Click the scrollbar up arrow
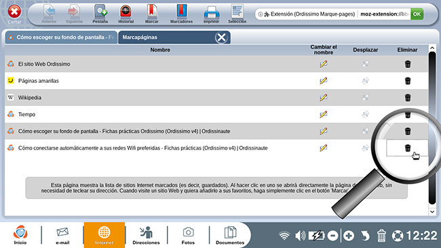The image size is (441, 248). (x=432, y=48)
